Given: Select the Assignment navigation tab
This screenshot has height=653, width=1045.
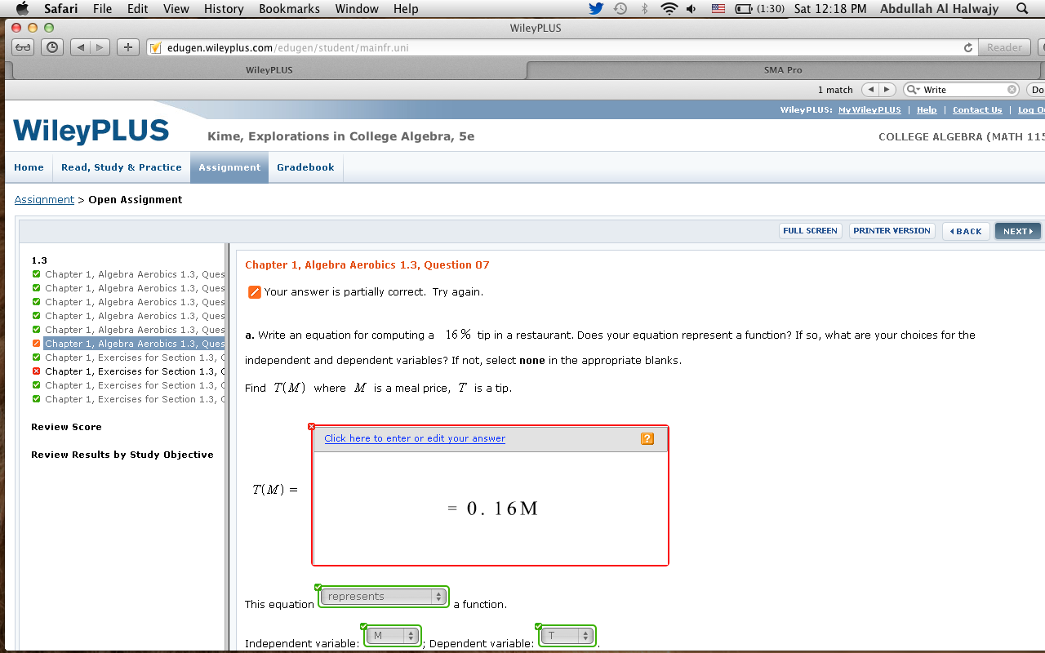Looking at the screenshot, I should (229, 167).
